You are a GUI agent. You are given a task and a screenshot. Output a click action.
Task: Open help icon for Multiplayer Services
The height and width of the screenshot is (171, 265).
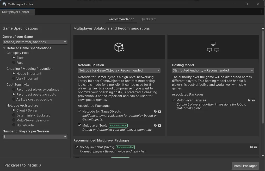(249, 100)
